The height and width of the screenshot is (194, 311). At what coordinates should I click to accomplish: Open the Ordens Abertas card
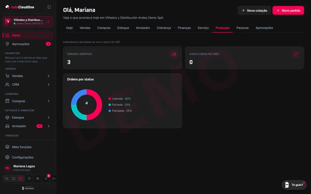click(122, 58)
